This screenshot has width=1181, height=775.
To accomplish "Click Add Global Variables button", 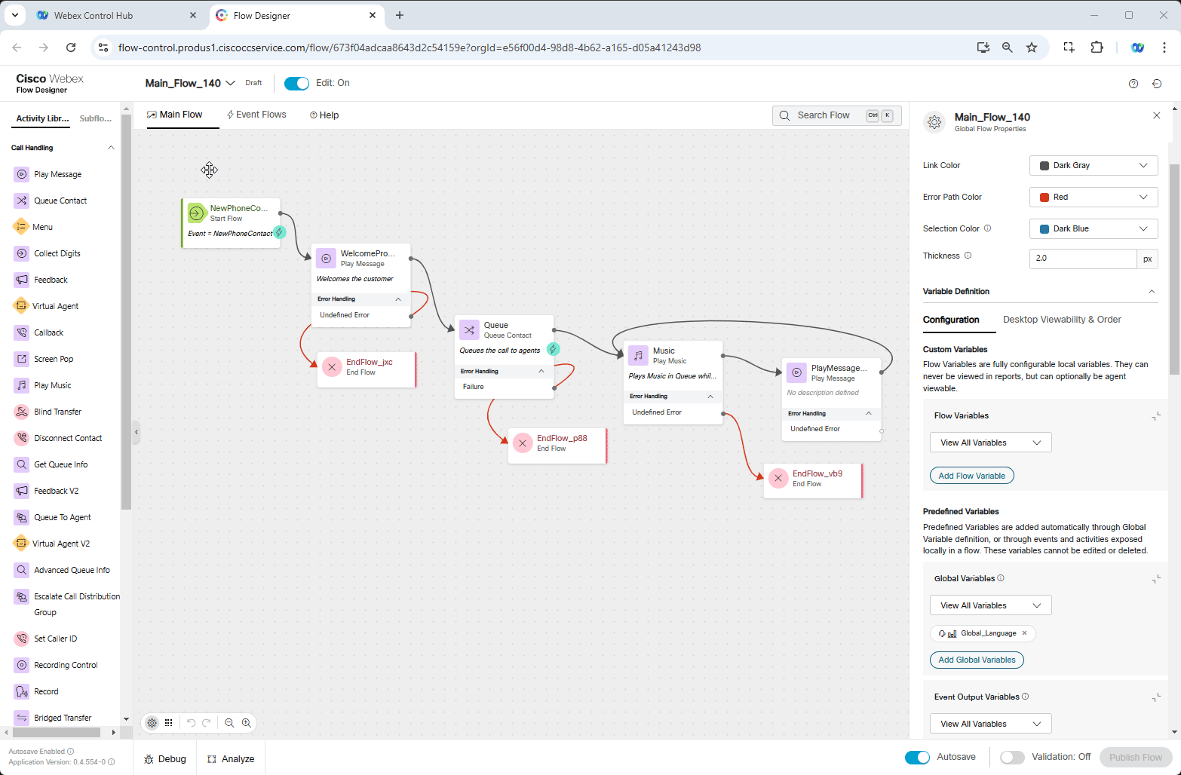I will tap(977, 660).
